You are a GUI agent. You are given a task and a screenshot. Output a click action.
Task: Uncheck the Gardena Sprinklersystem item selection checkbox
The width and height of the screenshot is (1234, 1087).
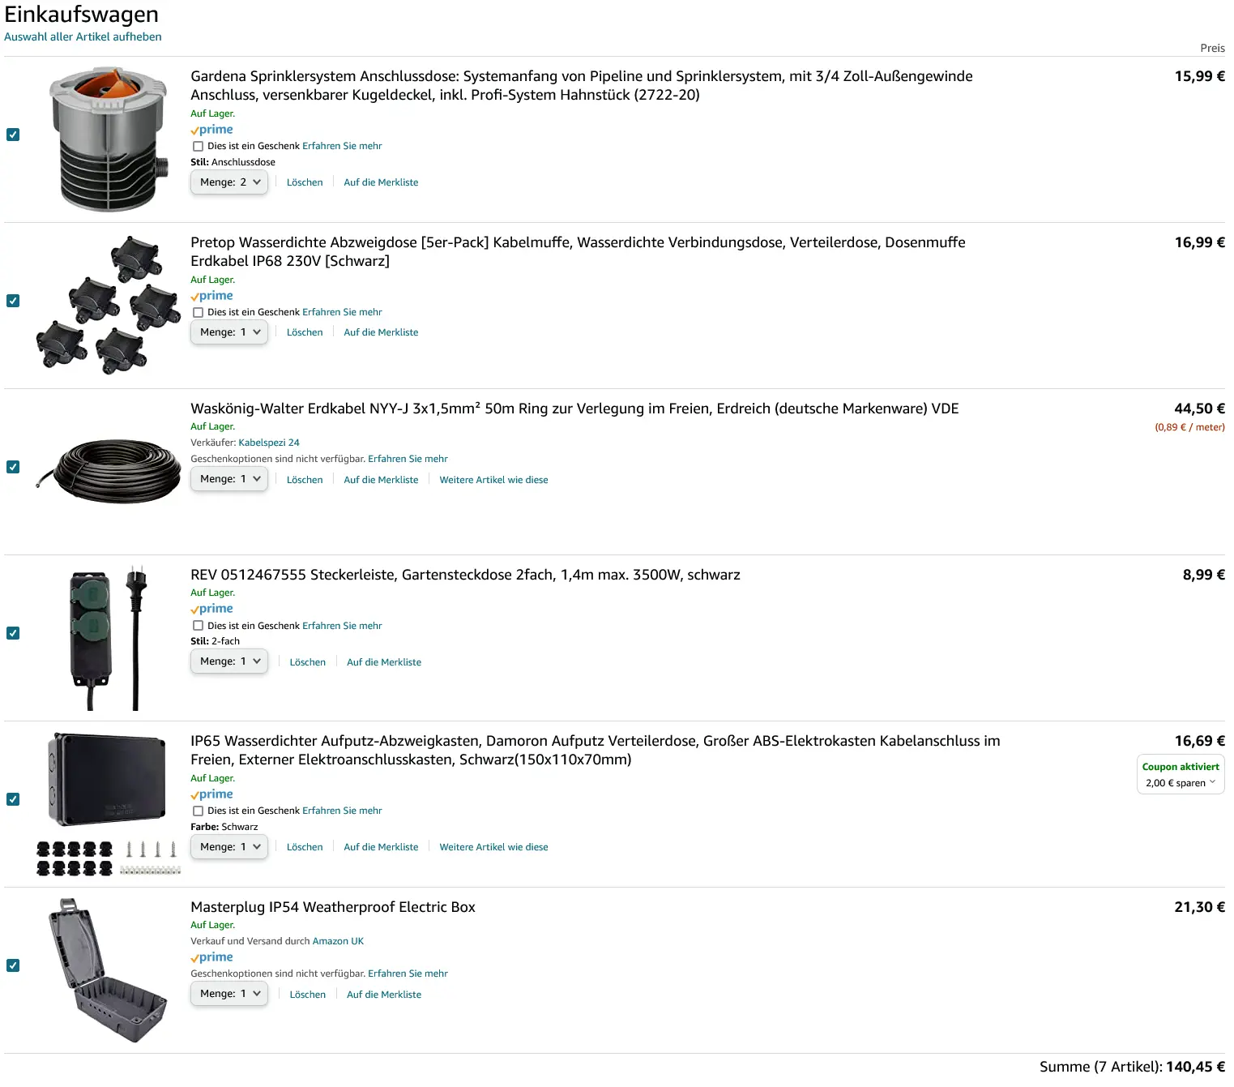[x=13, y=135]
